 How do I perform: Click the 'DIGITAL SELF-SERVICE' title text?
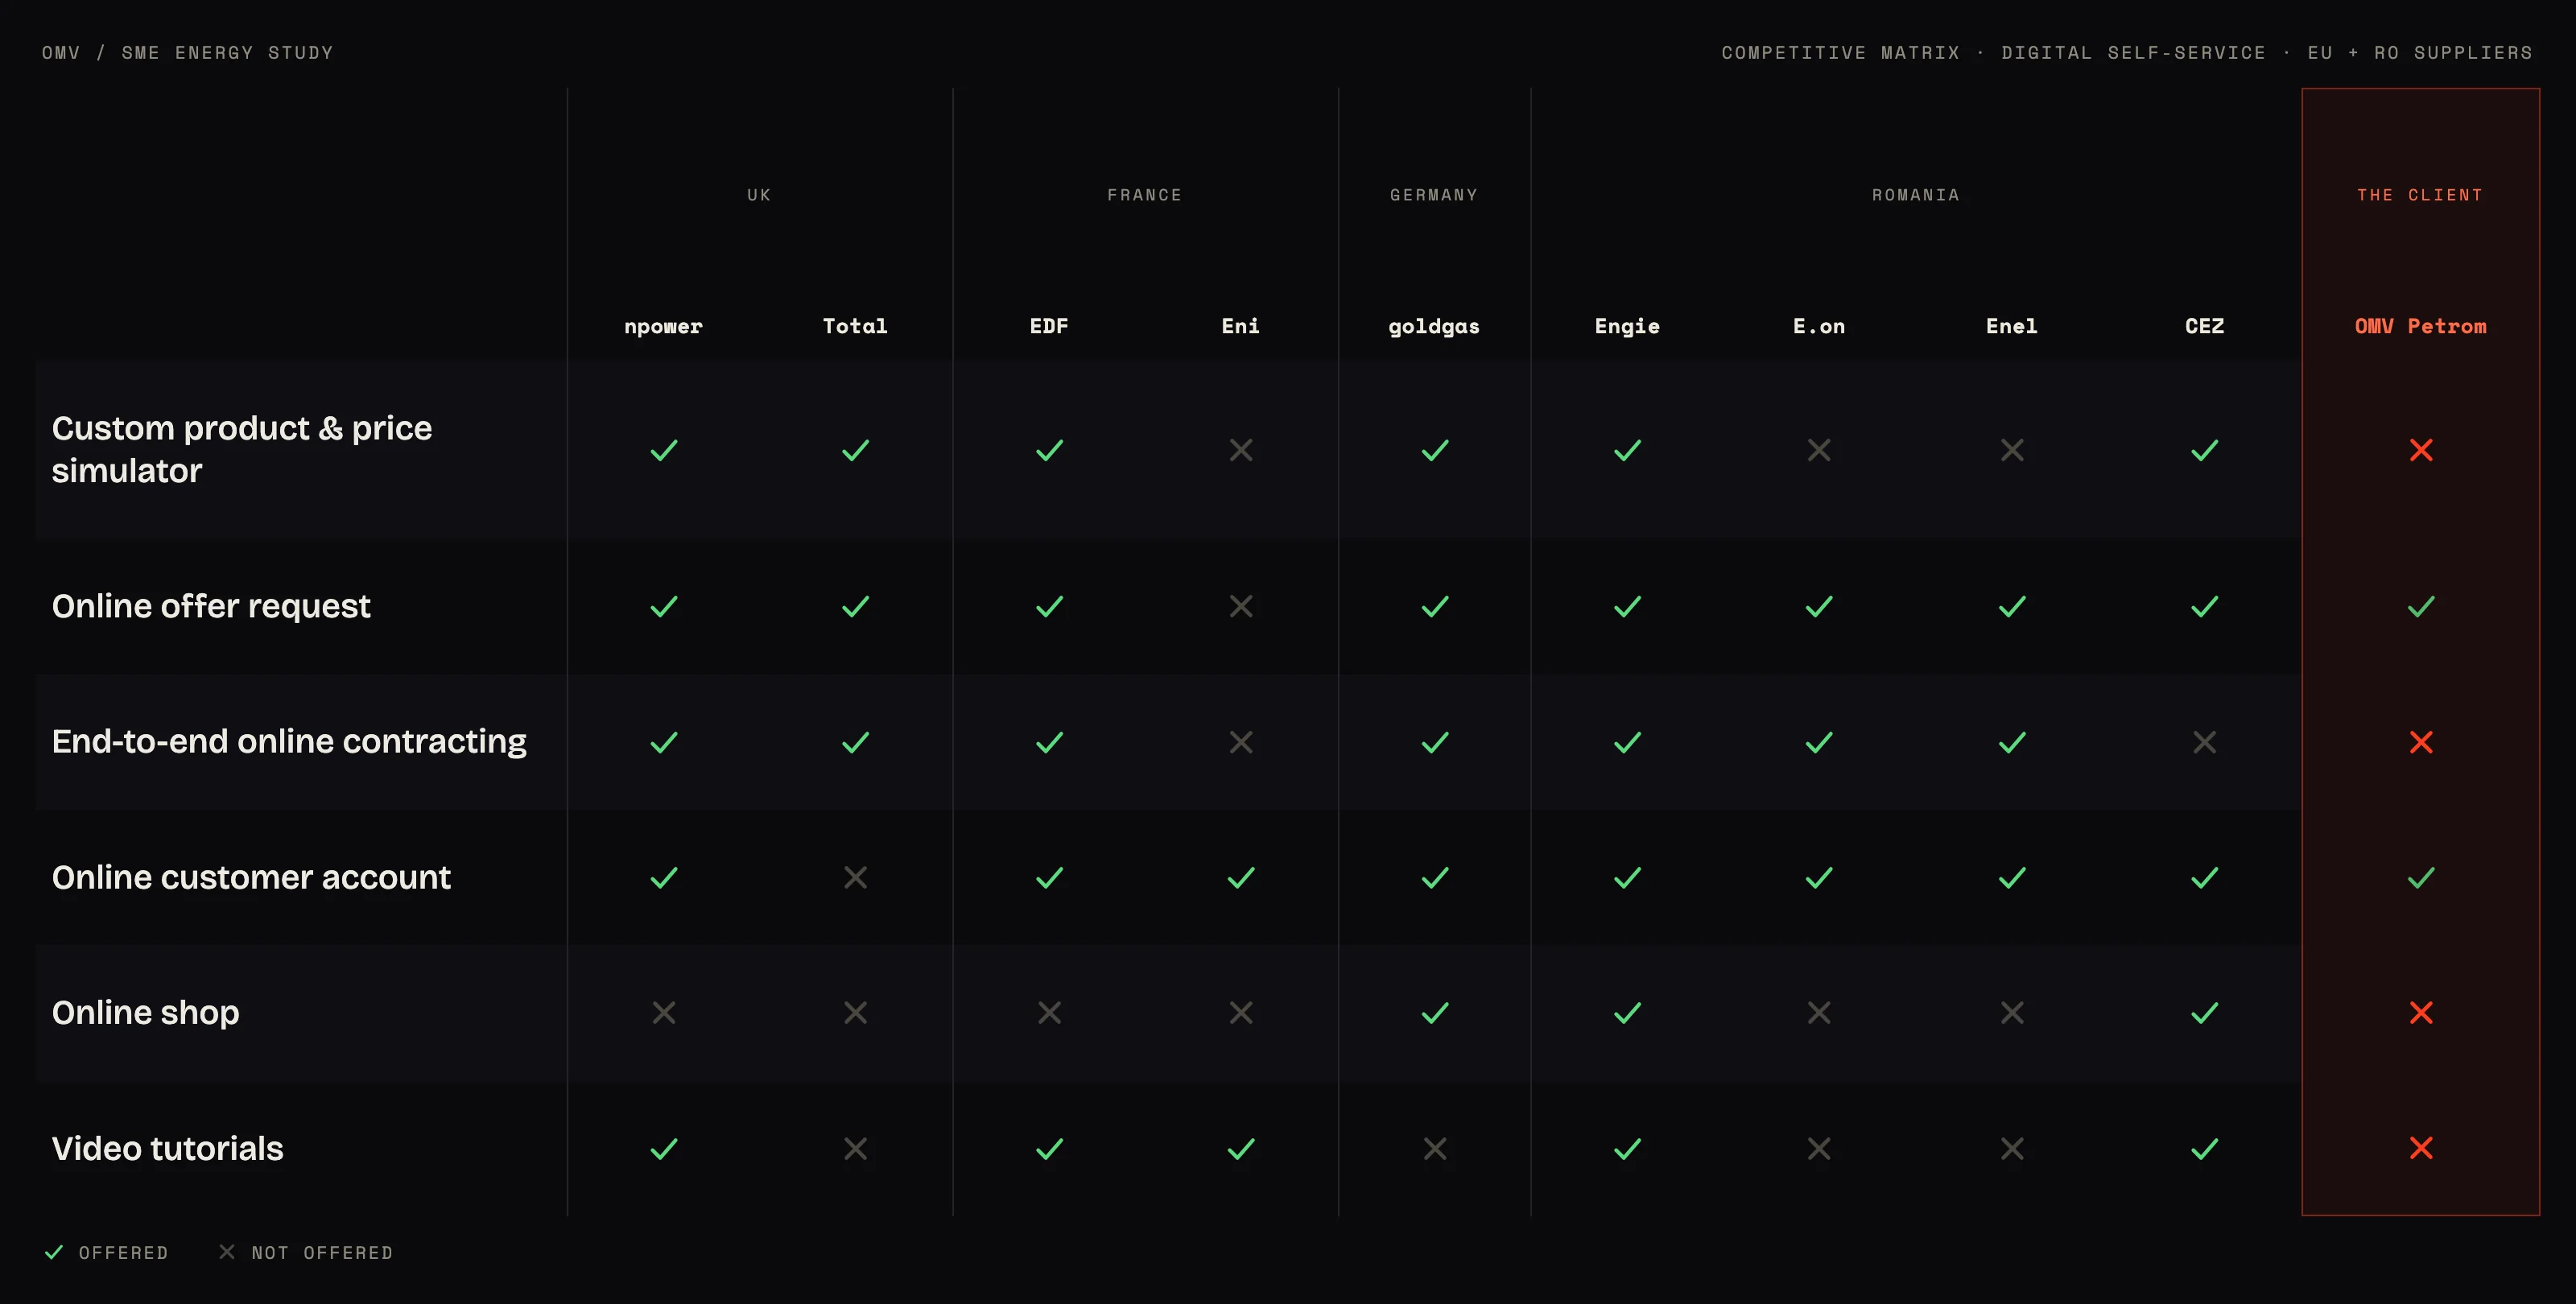tap(2134, 52)
